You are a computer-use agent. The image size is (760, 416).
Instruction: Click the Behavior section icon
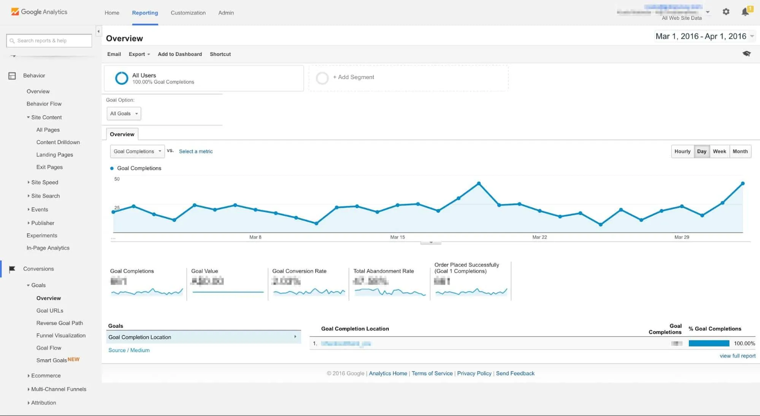tap(12, 76)
